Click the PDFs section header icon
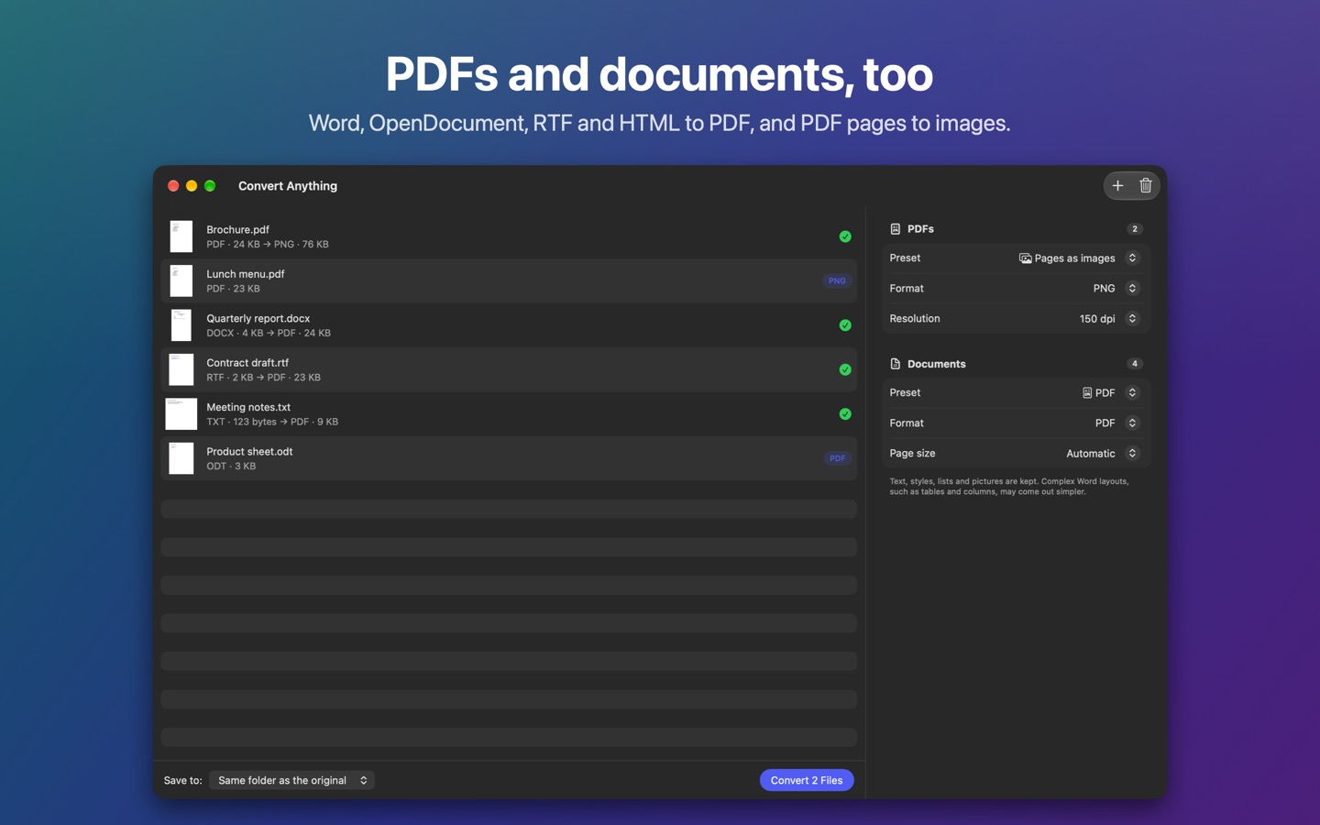Viewport: 1320px width, 825px height. [x=896, y=229]
